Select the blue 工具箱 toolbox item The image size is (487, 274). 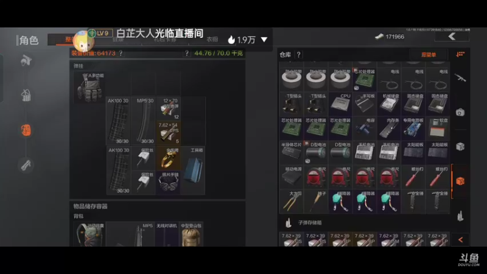(193, 170)
